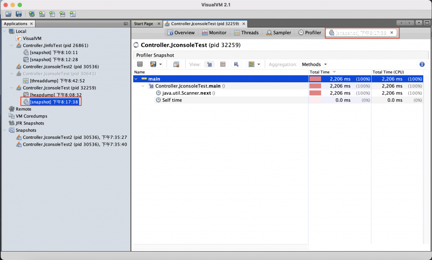Viewport: 432px width, 260px height.
Task: Select [threaddump] 下午8:42:52 in tree
Action: (57, 81)
